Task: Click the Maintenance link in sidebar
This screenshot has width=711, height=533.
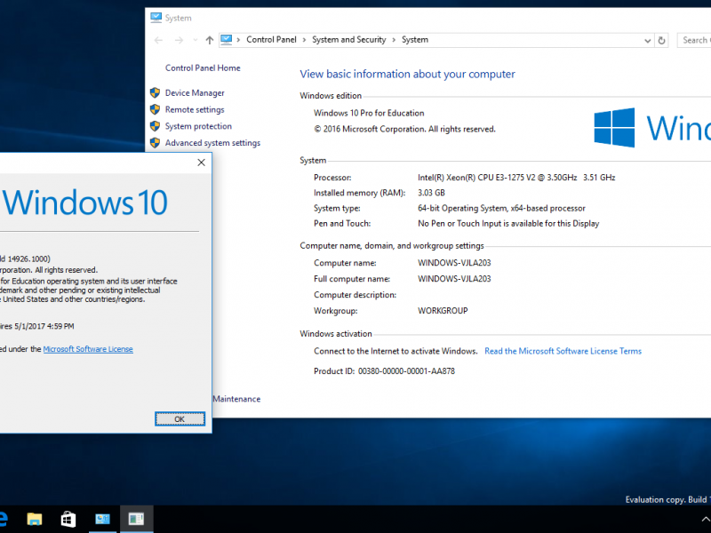Action: (236, 399)
